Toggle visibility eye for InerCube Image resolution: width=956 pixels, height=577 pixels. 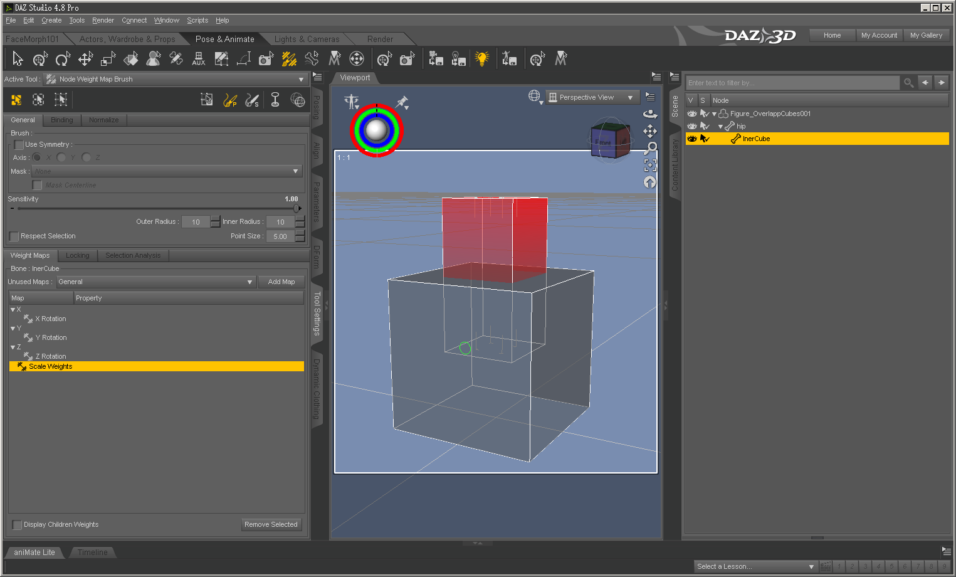pos(692,139)
